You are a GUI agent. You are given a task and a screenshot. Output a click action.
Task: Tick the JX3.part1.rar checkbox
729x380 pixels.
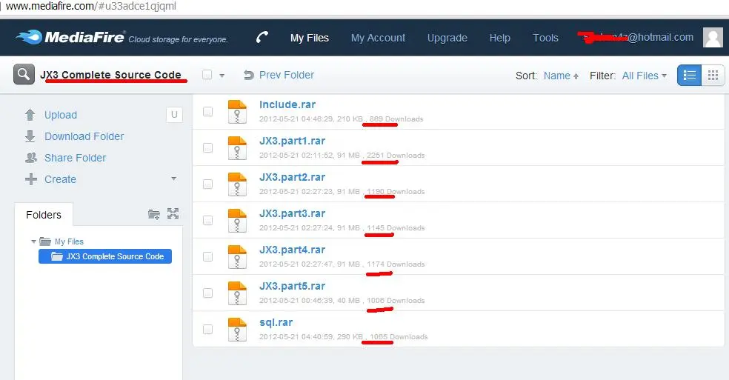(208, 148)
